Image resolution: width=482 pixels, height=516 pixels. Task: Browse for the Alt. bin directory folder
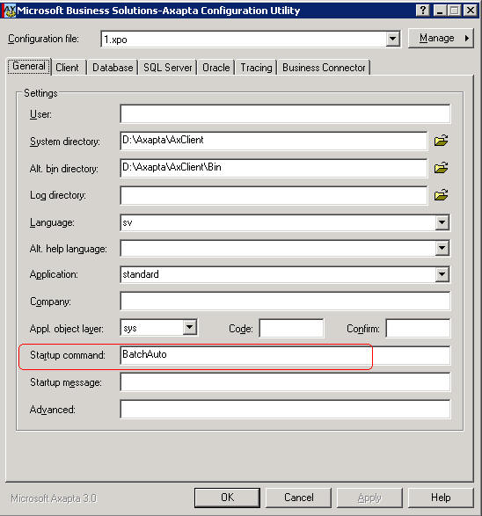point(441,168)
